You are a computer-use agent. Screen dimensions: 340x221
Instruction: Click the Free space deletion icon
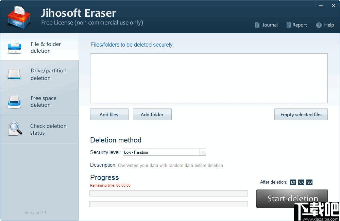click(14, 102)
